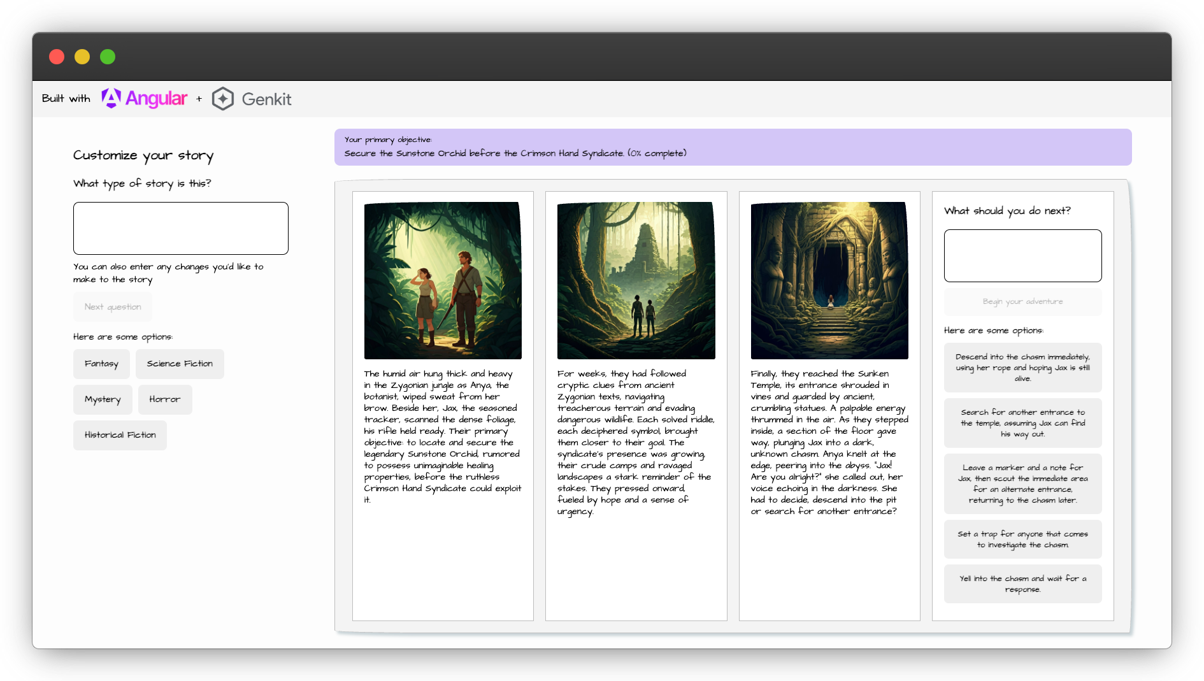Choose the Science Fiction story type
The height and width of the screenshot is (681, 1204).
pyautogui.click(x=180, y=364)
